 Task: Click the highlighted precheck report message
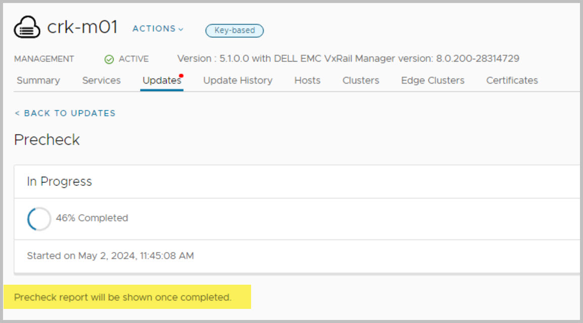[x=123, y=297]
